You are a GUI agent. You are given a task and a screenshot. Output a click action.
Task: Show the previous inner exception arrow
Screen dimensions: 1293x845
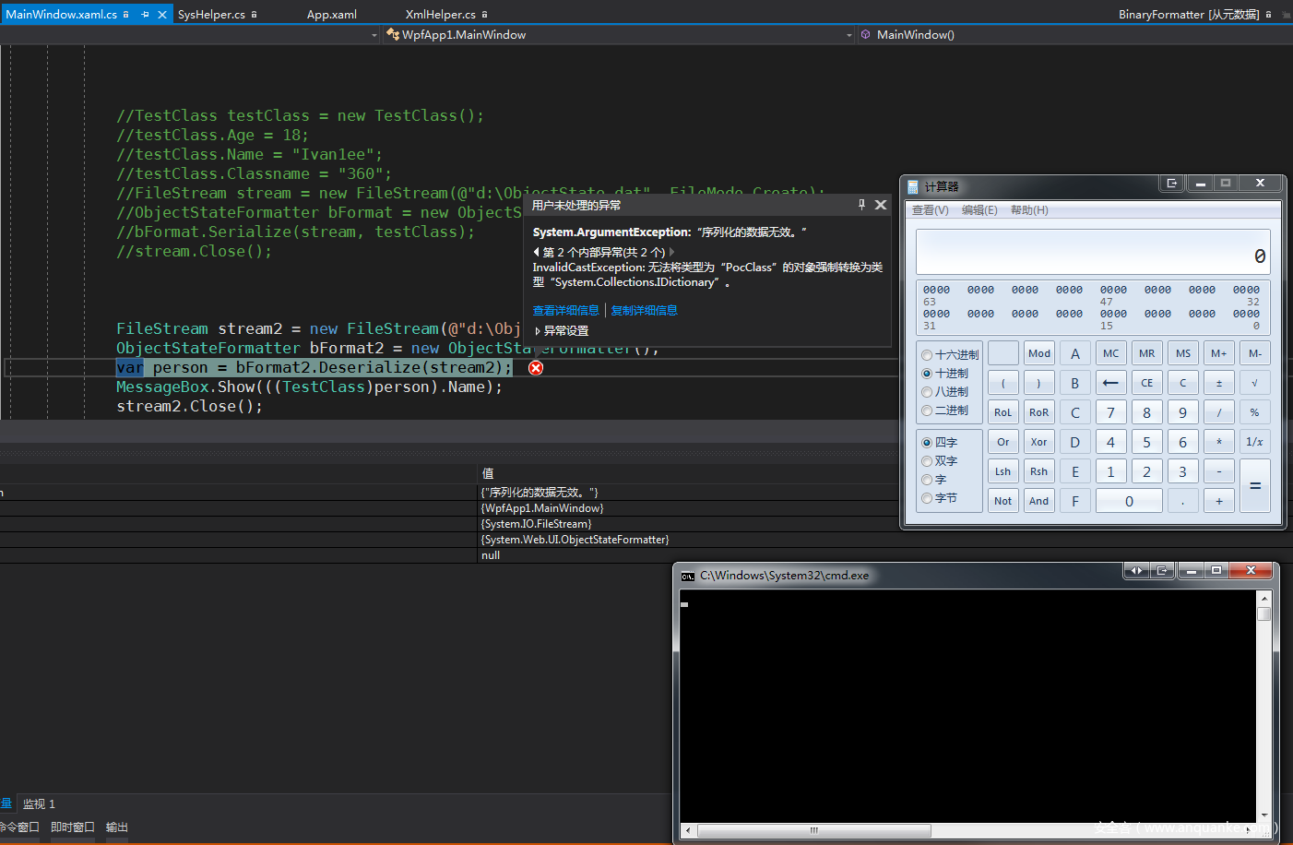pos(537,252)
